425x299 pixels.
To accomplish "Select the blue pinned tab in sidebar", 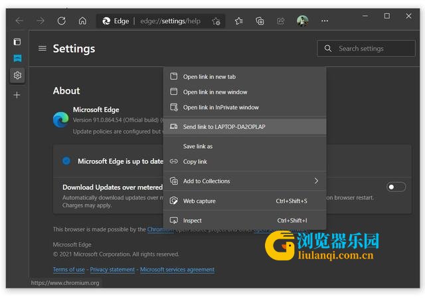I will coord(17,58).
